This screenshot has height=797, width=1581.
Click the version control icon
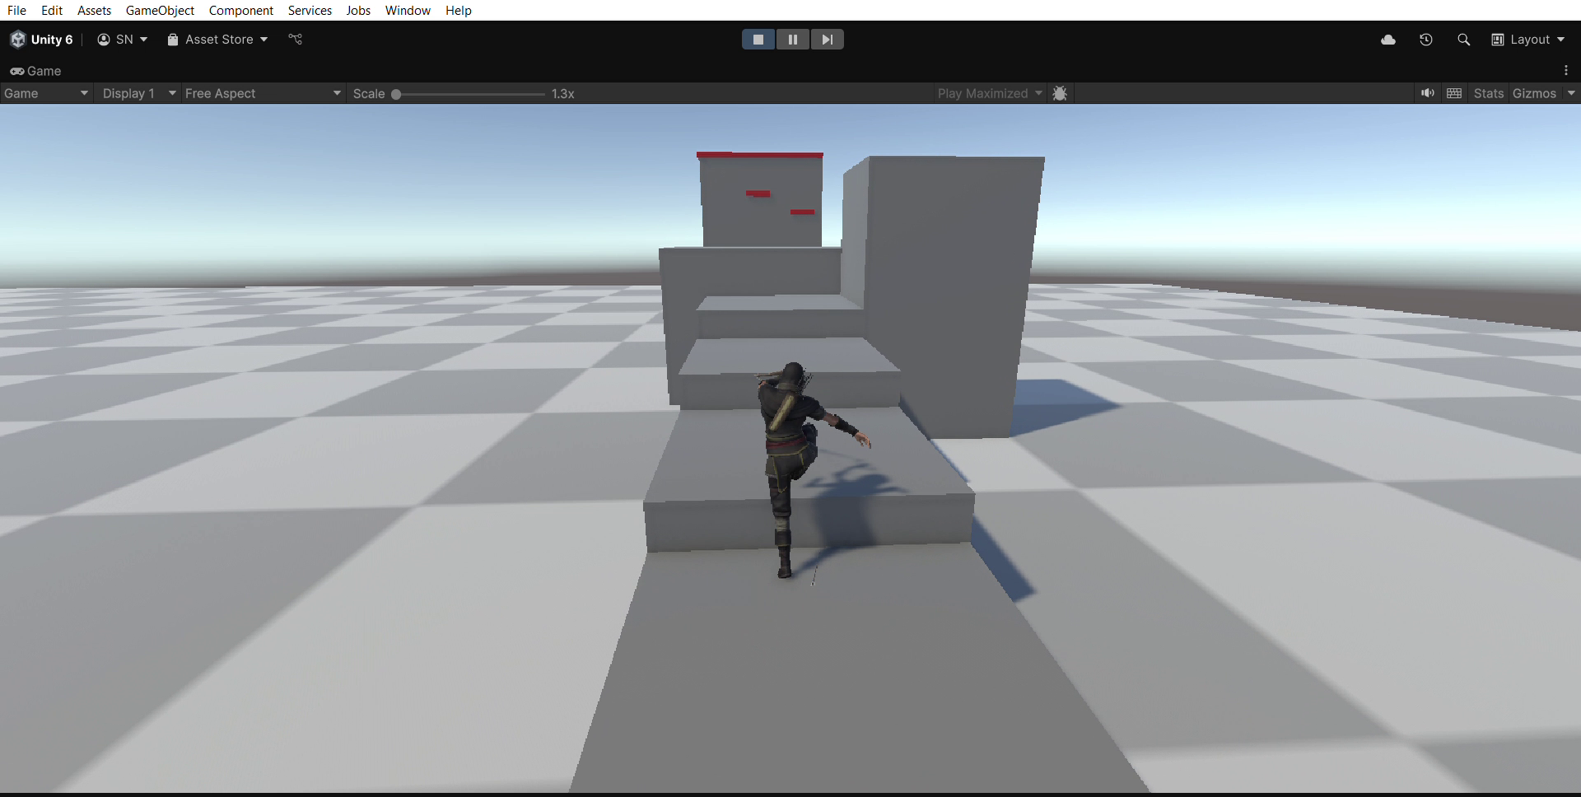coord(296,39)
